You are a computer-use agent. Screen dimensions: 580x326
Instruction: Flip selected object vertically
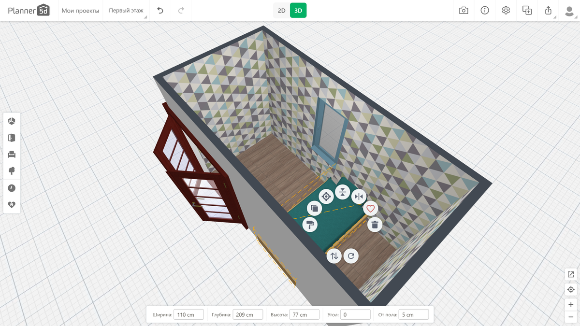pyautogui.click(x=342, y=192)
